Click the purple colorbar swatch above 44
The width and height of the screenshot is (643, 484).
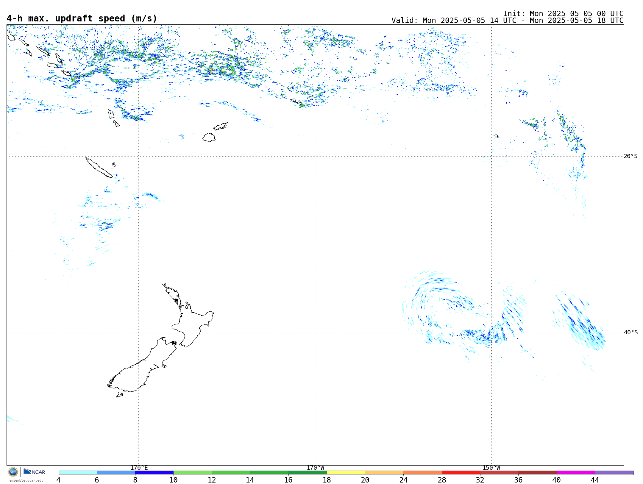pos(614,472)
